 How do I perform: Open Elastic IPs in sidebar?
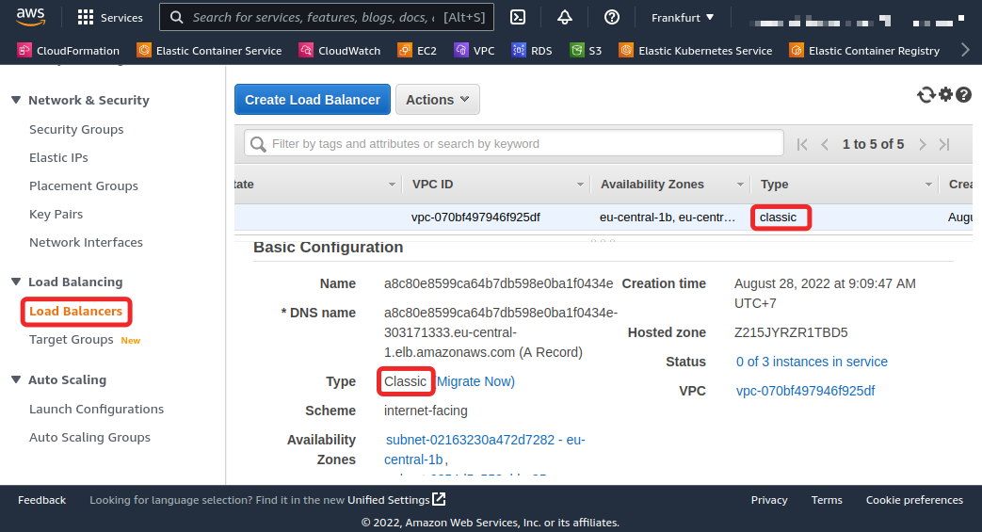pyautogui.click(x=59, y=157)
